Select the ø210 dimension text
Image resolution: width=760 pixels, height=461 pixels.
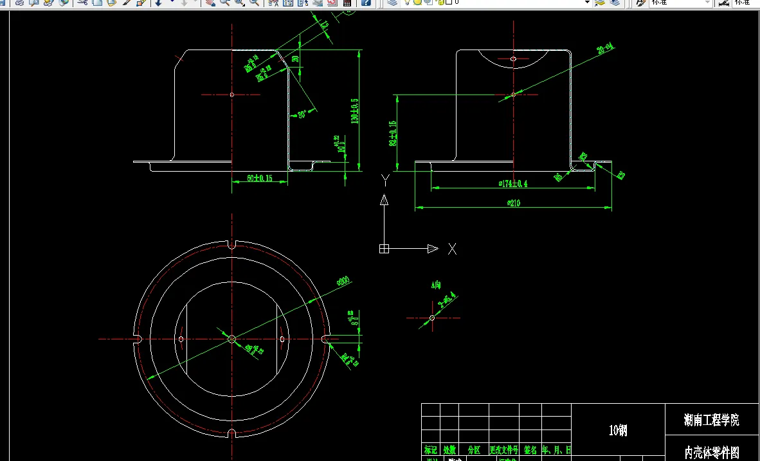pyautogui.click(x=514, y=203)
